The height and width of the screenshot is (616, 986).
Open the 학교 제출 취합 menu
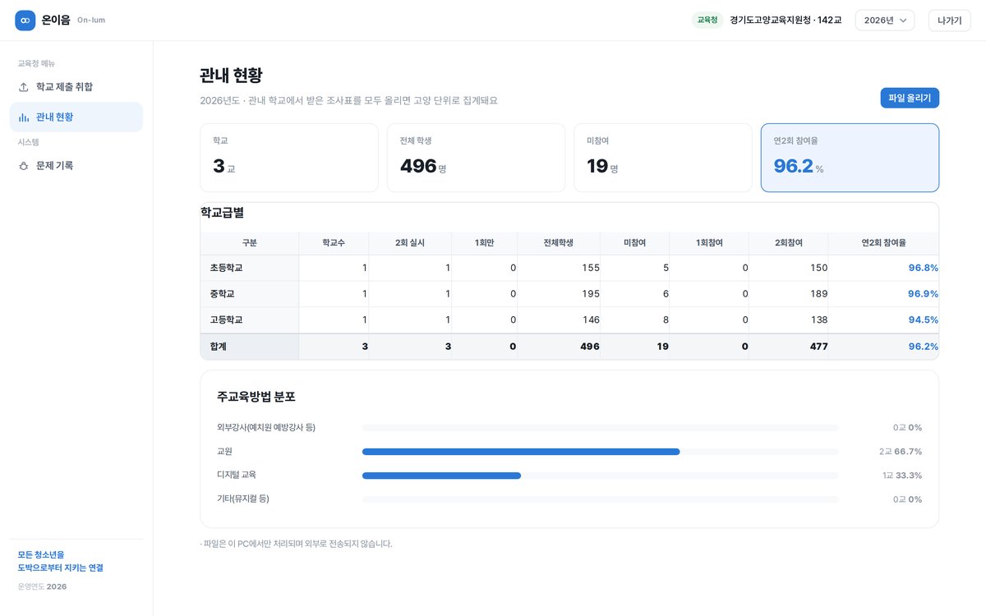[x=76, y=87]
